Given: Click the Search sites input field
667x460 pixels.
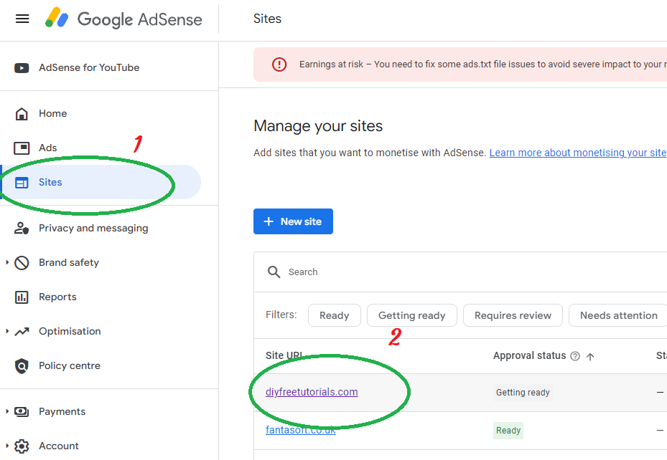Looking at the screenshot, I should tap(460, 272).
